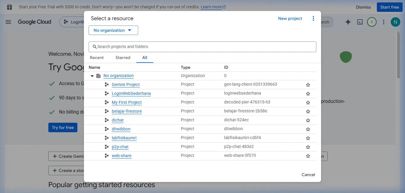
Task: Open Gemini AI sparkle assistant icon
Action: 348,22
